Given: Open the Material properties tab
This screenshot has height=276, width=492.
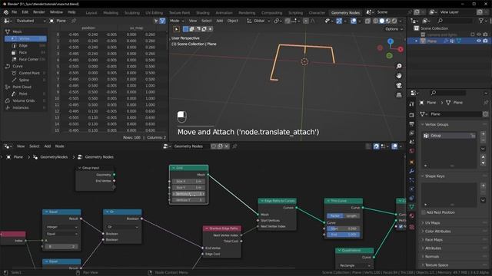Looking at the screenshot, I should coord(412,216).
